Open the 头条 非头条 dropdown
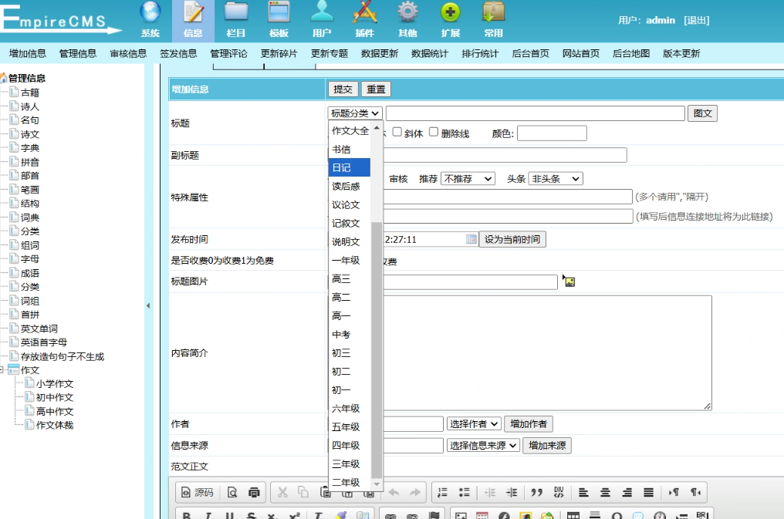 [x=556, y=179]
